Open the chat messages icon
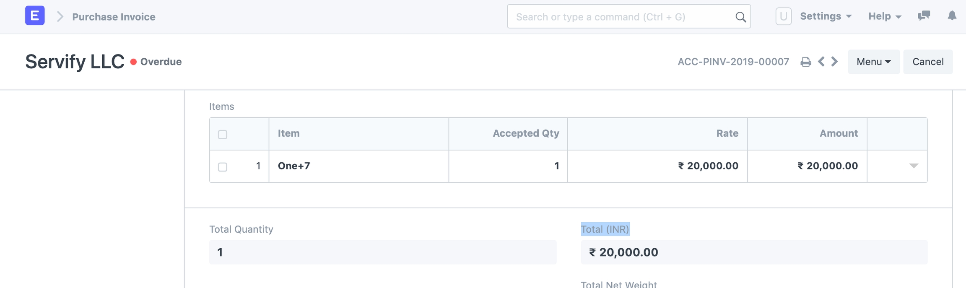The image size is (966, 288). coord(924,16)
